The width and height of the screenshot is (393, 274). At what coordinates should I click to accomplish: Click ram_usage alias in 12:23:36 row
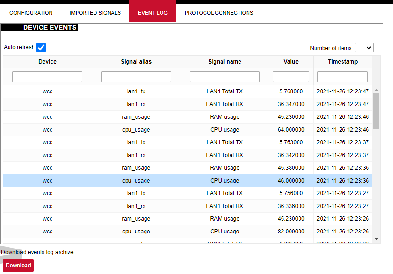click(x=136, y=167)
